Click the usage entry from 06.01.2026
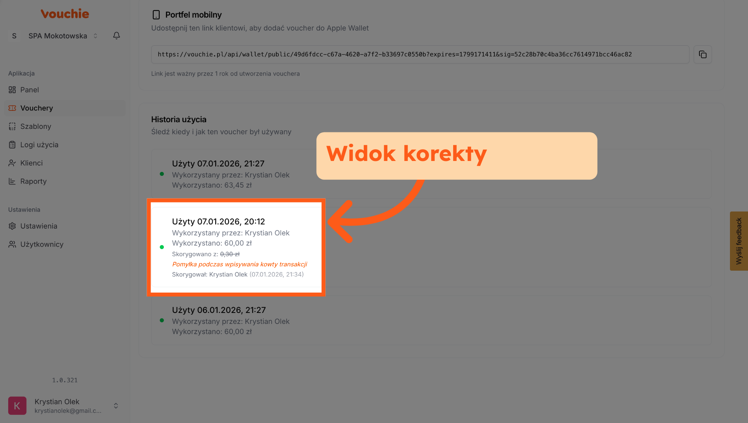Screen dimensions: 748x423 [x=431, y=320]
